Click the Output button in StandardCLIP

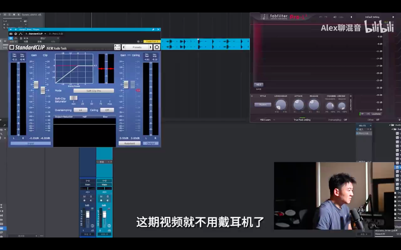pyautogui.click(x=151, y=143)
